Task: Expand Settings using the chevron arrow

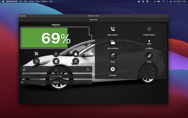Action: click(90, 82)
